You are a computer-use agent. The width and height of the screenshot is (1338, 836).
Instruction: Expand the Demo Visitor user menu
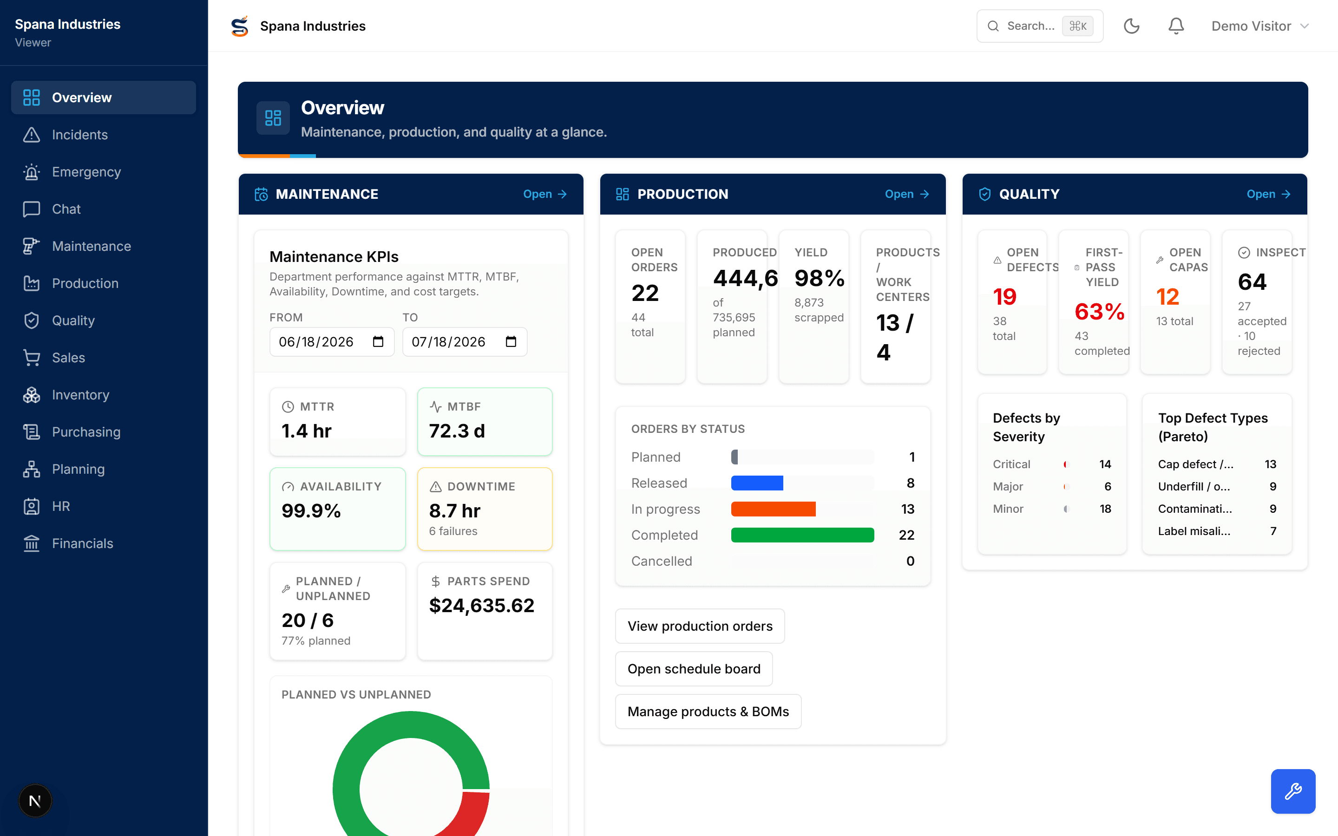[x=1260, y=26]
